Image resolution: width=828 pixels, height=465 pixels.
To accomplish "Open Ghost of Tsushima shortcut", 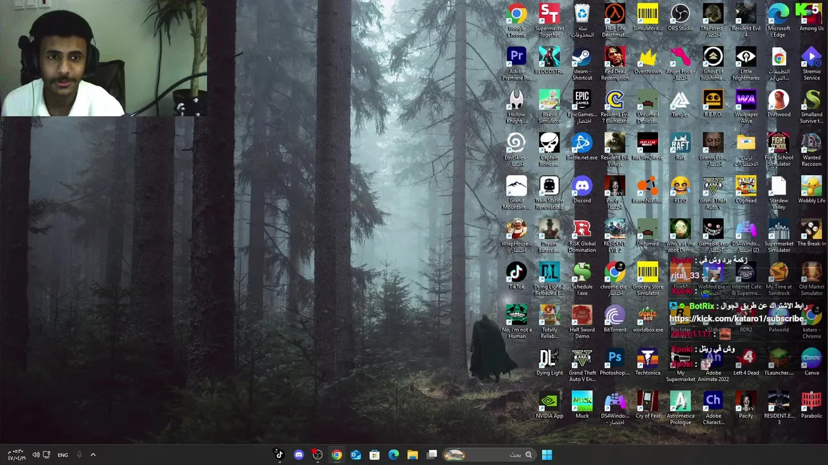I will pyautogui.click(x=713, y=63).
